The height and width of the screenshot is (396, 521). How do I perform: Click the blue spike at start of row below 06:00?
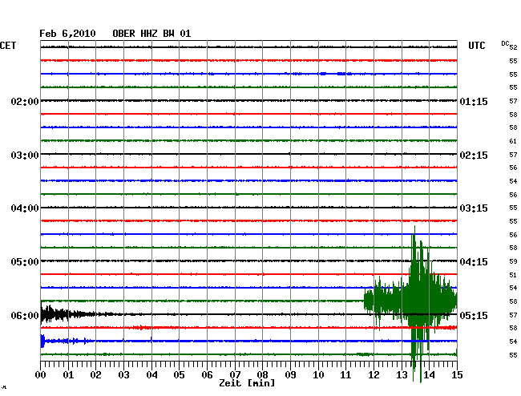click(x=42, y=341)
